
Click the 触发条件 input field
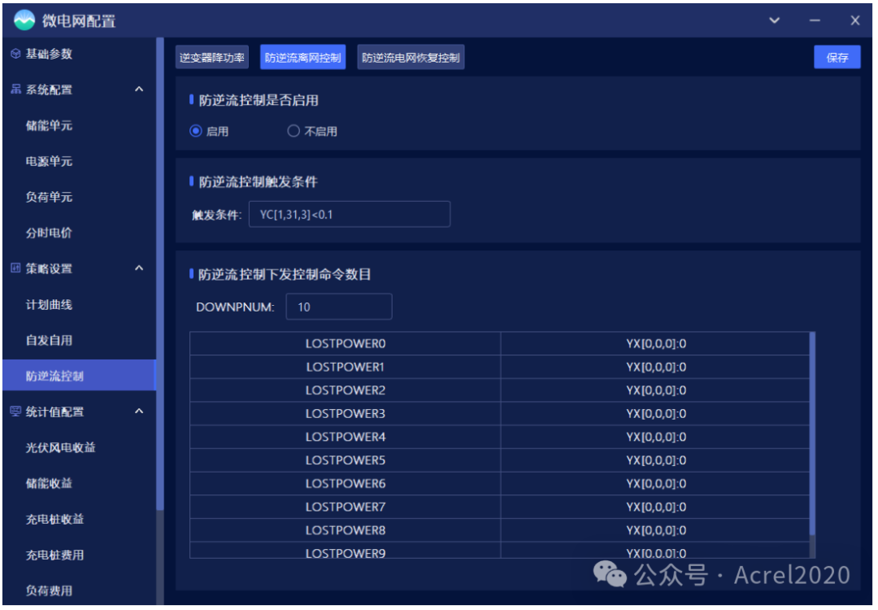click(x=350, y=214)
